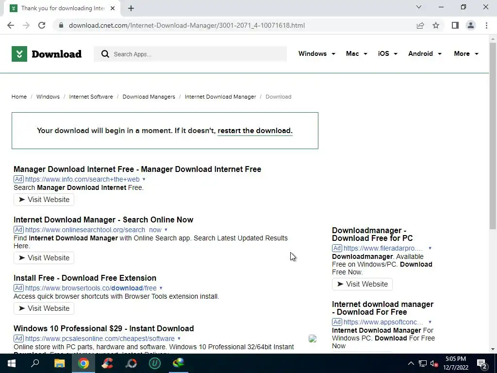This screenshot has height=373, width=497.
Task: Open the browser side panel
Action: point(455,25)
